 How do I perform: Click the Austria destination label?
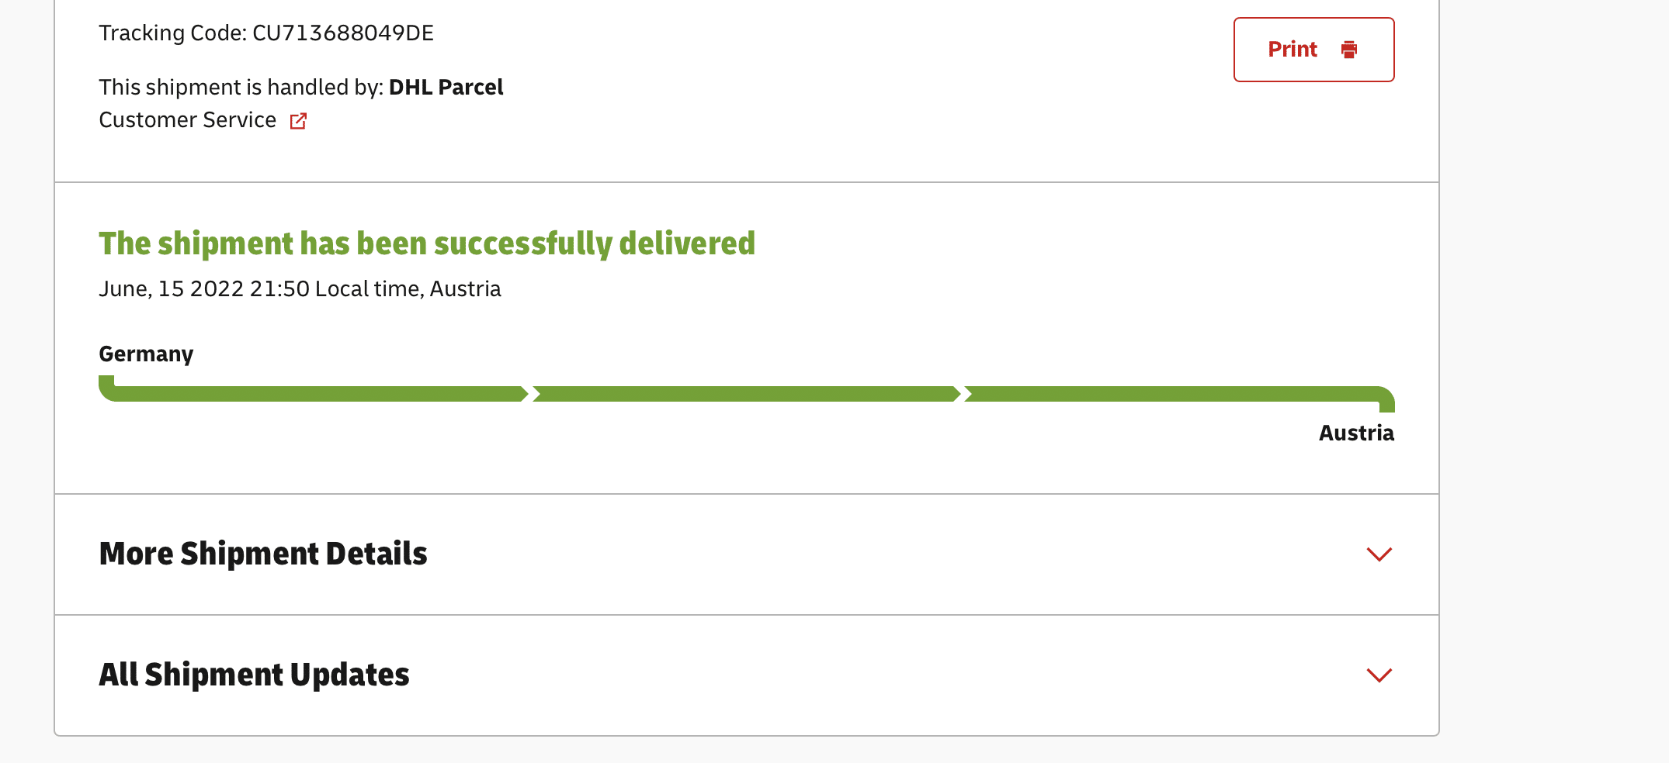coord(1356,433)
